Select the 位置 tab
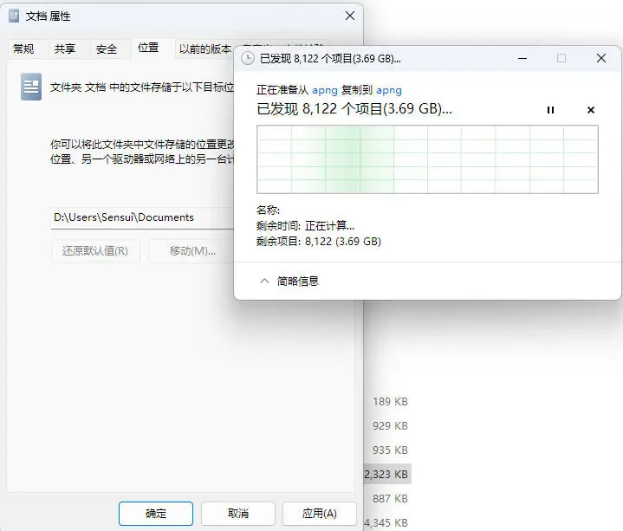 click(x=148, y=48)
